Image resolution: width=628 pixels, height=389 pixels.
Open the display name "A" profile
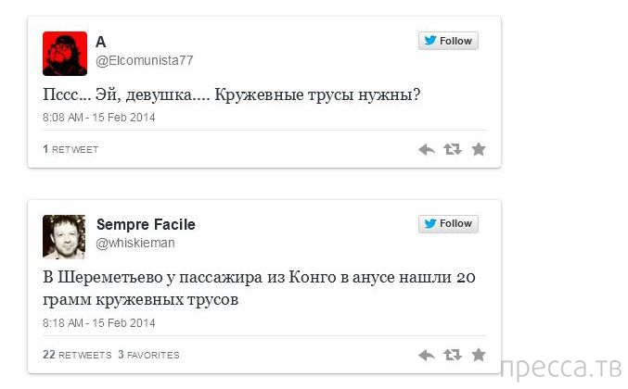coord(101,41)
